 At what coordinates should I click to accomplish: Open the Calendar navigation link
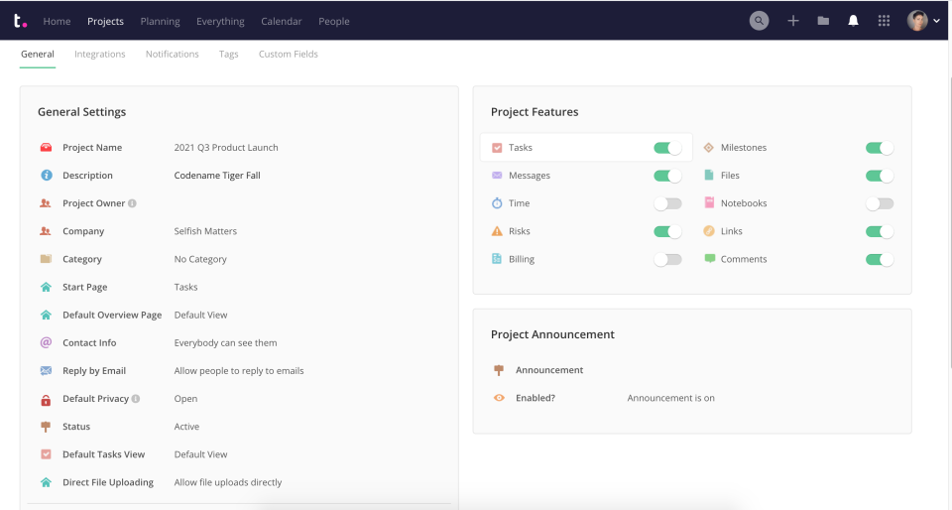pos(282,21)
